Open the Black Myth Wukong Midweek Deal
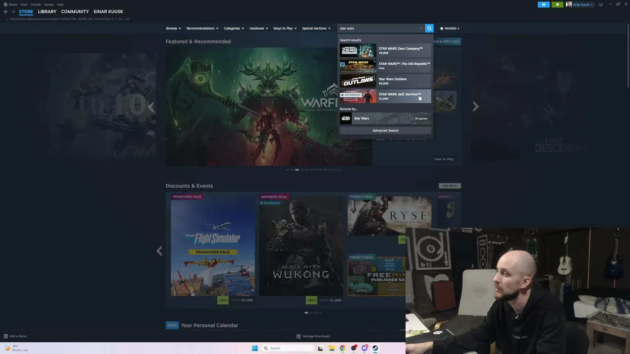 point(301,249)
